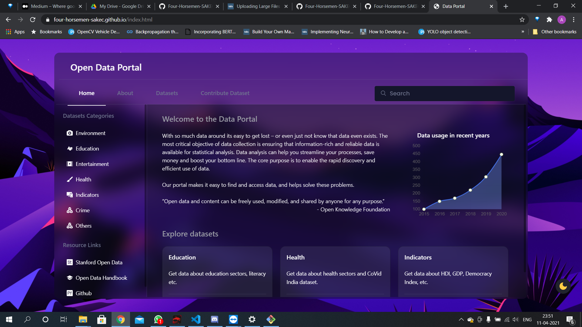
Task: Click the Environment category camera icon
Action: click(x=70, y=133)
